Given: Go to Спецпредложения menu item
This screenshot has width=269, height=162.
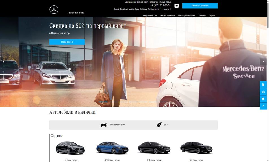Looking at the screenshot, I should coord(186,15).
